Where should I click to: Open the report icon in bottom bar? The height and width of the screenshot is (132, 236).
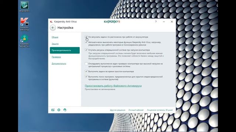click(x=53, y=110)
